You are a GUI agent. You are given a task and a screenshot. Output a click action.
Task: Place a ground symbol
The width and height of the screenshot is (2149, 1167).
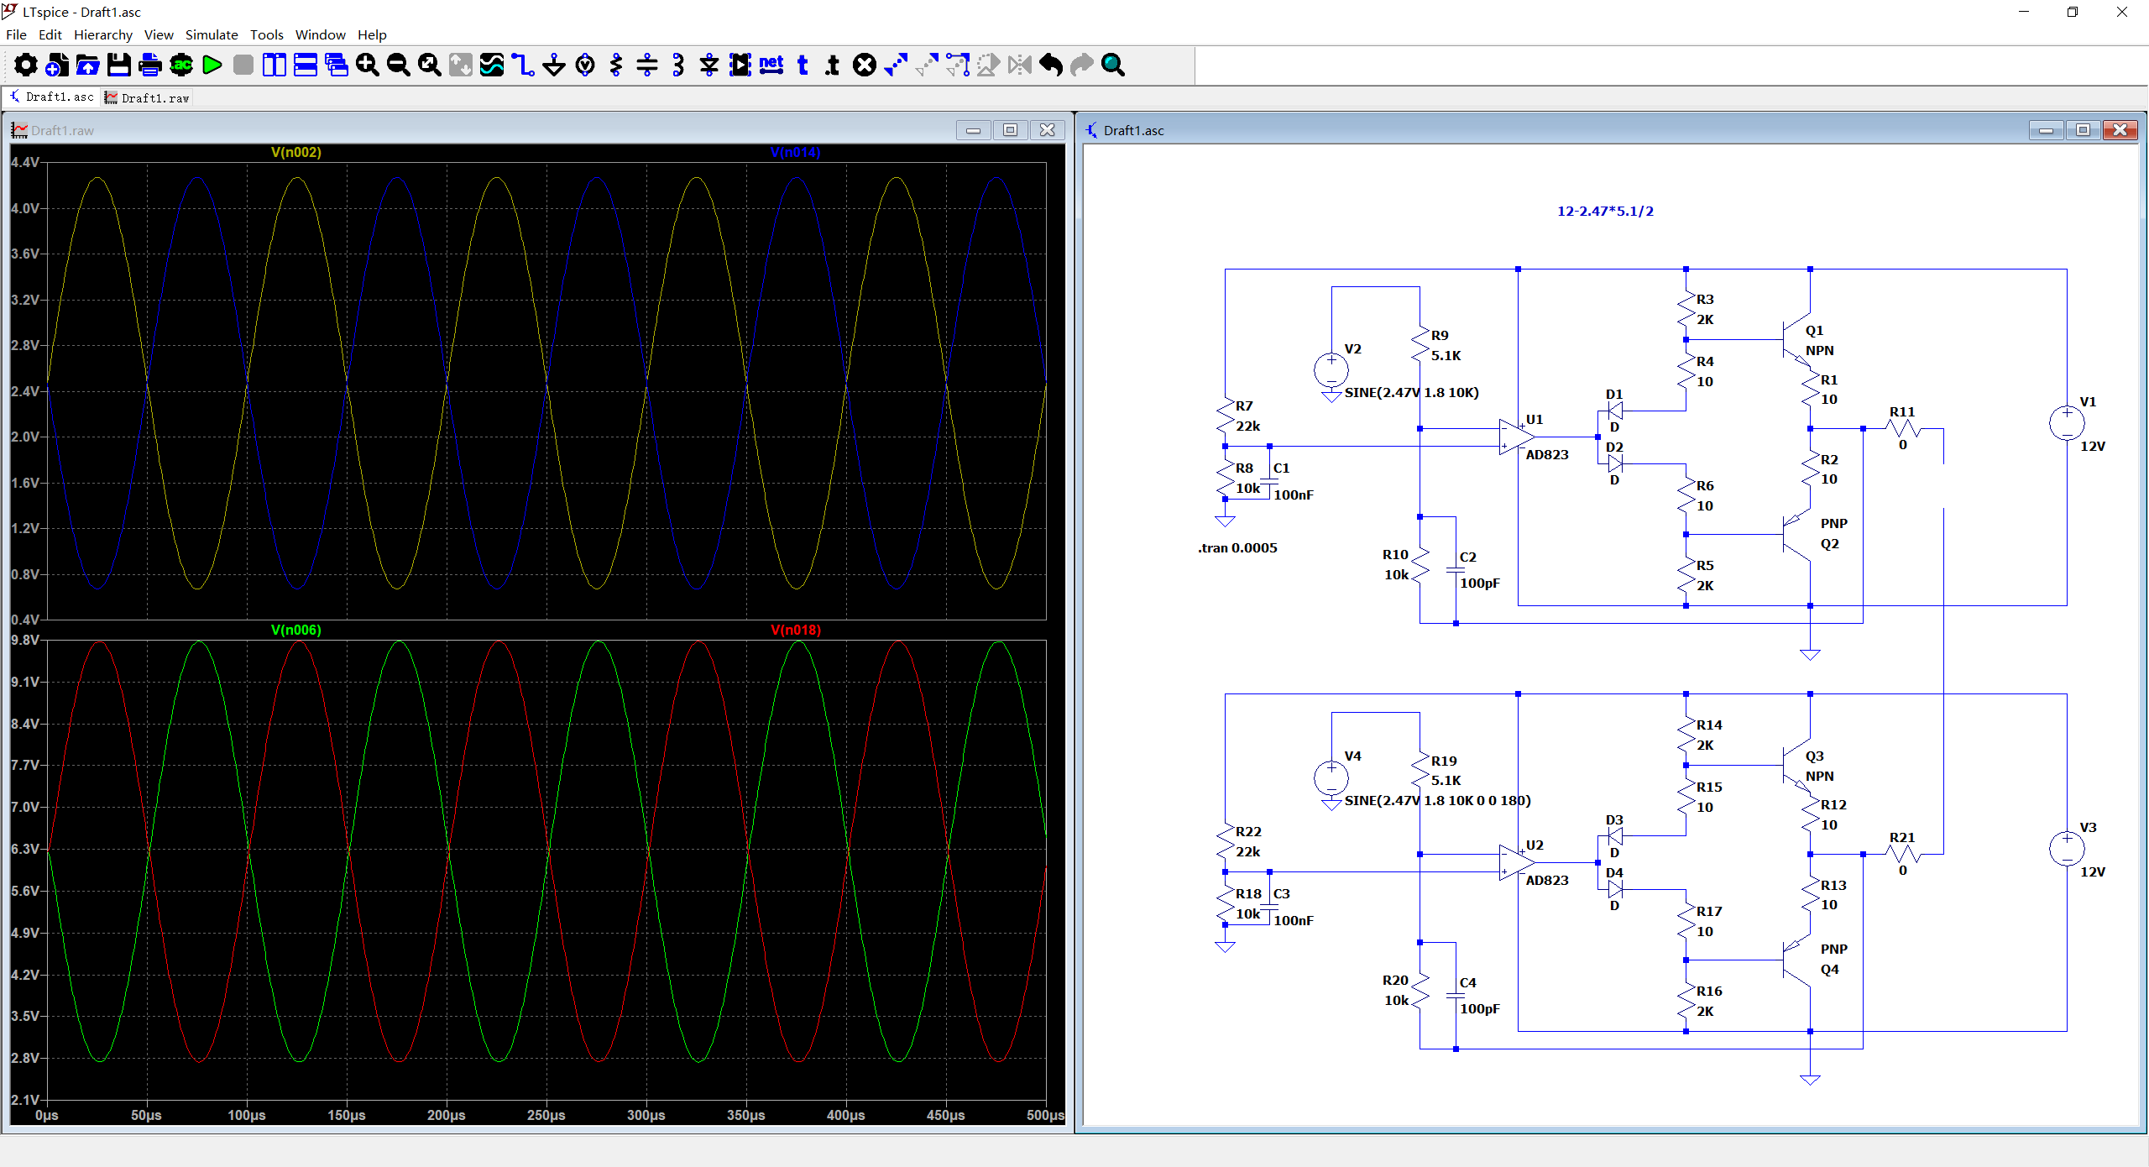(x=554, y=65)
